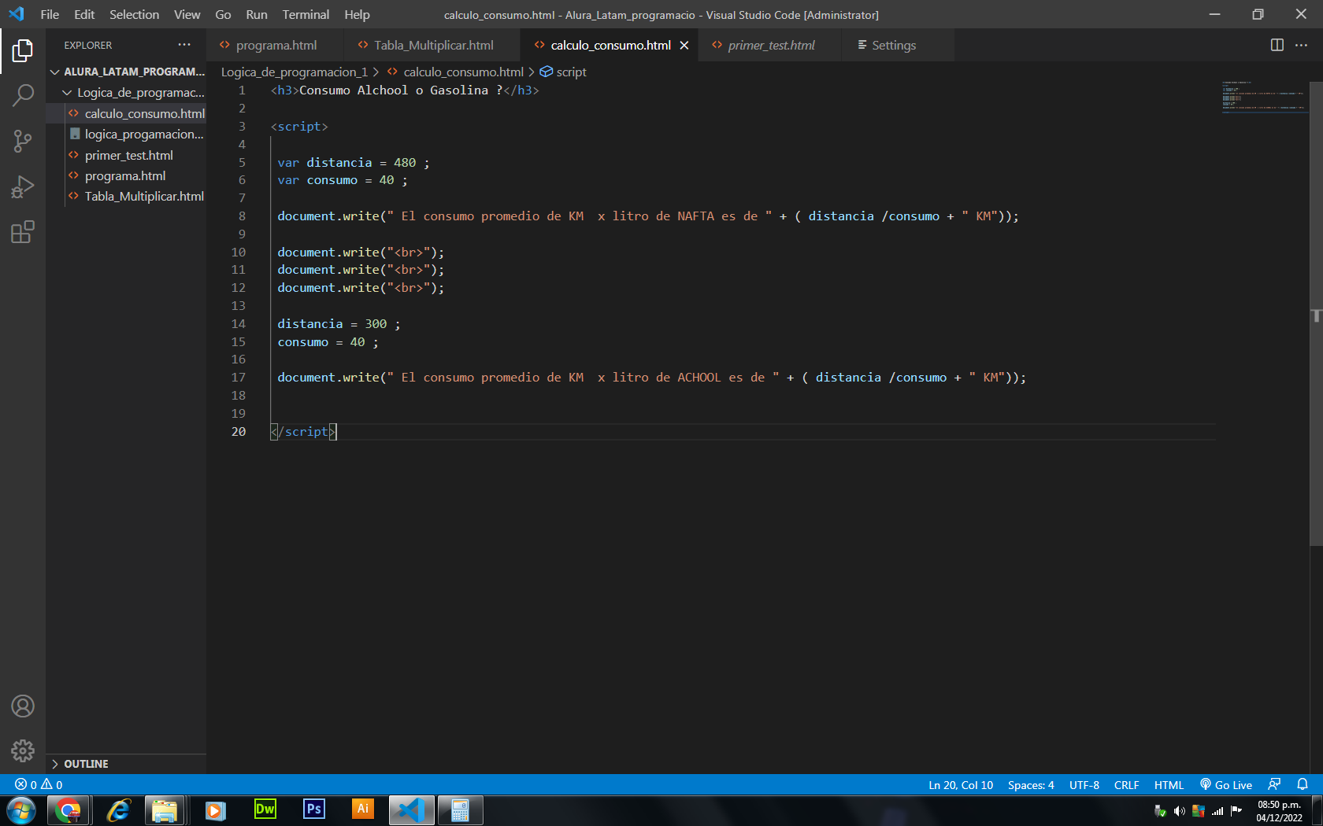Open the Search view icon
Viewport: 1323px width, 826px height.
point(23,96)
